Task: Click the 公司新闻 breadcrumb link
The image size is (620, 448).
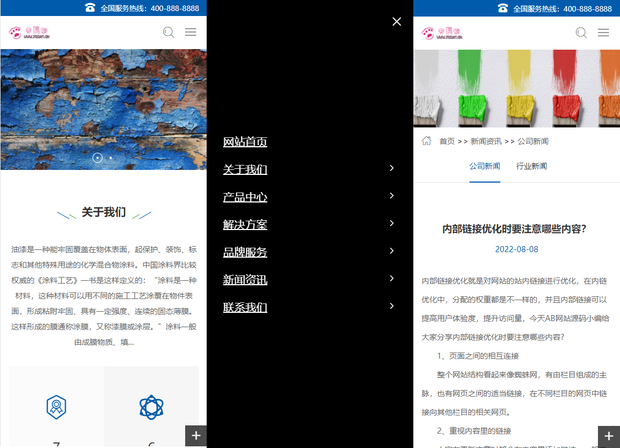Action: pos(533,141)
